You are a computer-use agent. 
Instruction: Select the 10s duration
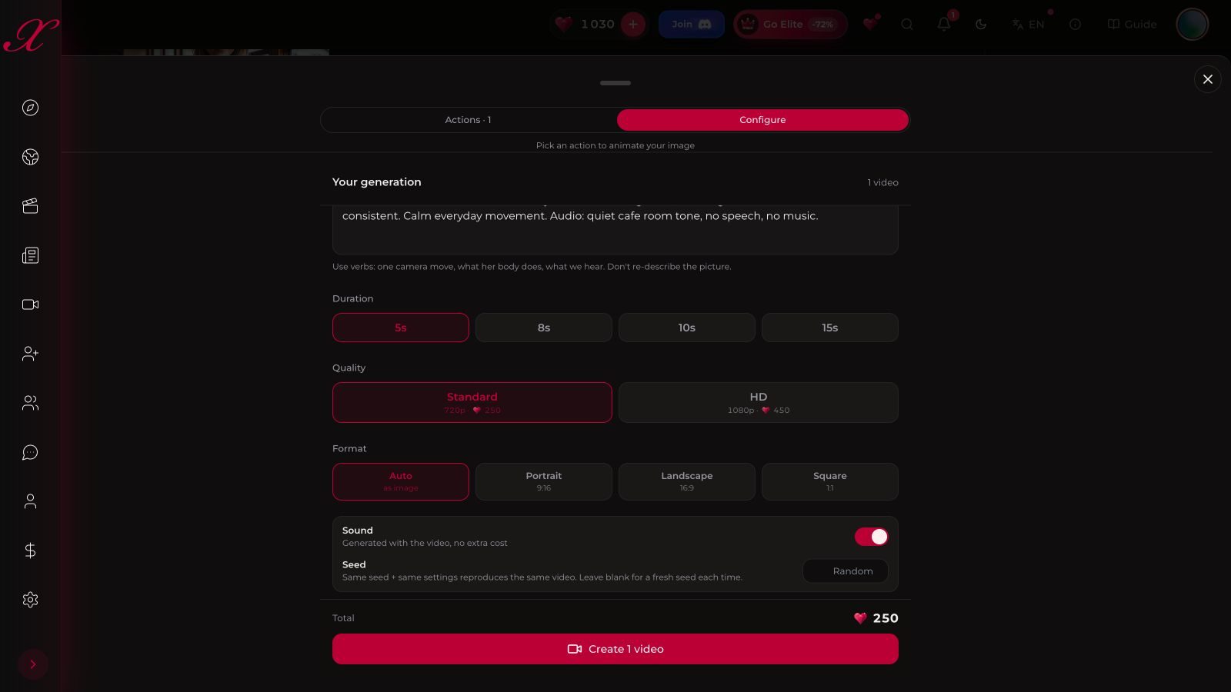tap(687, 328)
